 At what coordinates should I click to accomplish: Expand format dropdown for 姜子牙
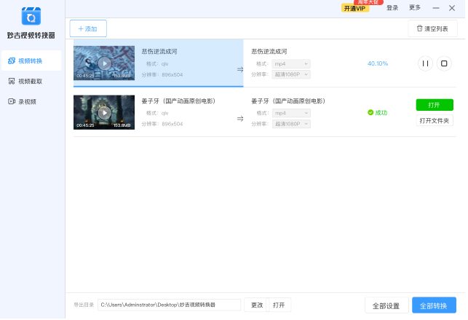[x=293, y=114]
